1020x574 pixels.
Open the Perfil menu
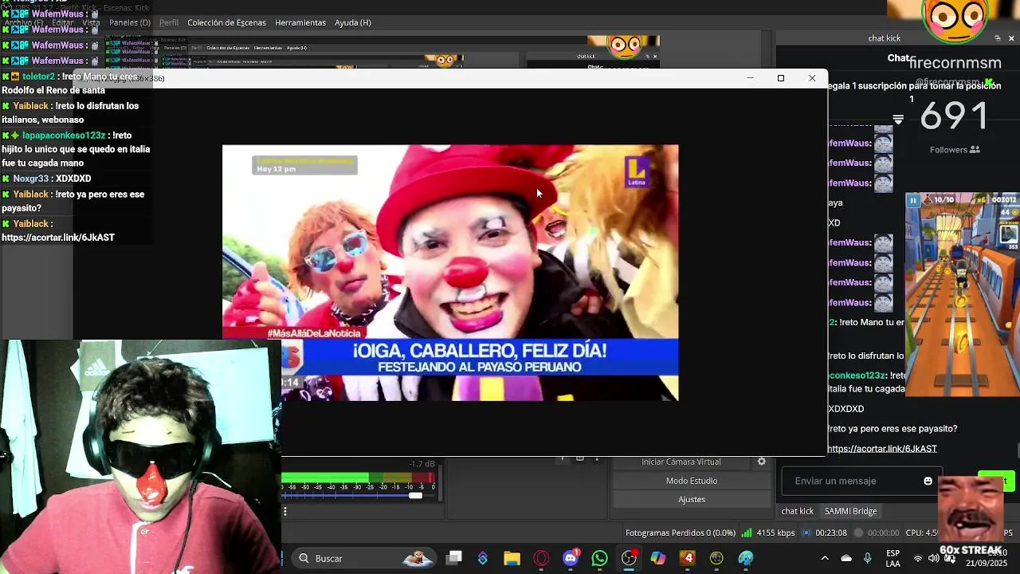[169, 22]
